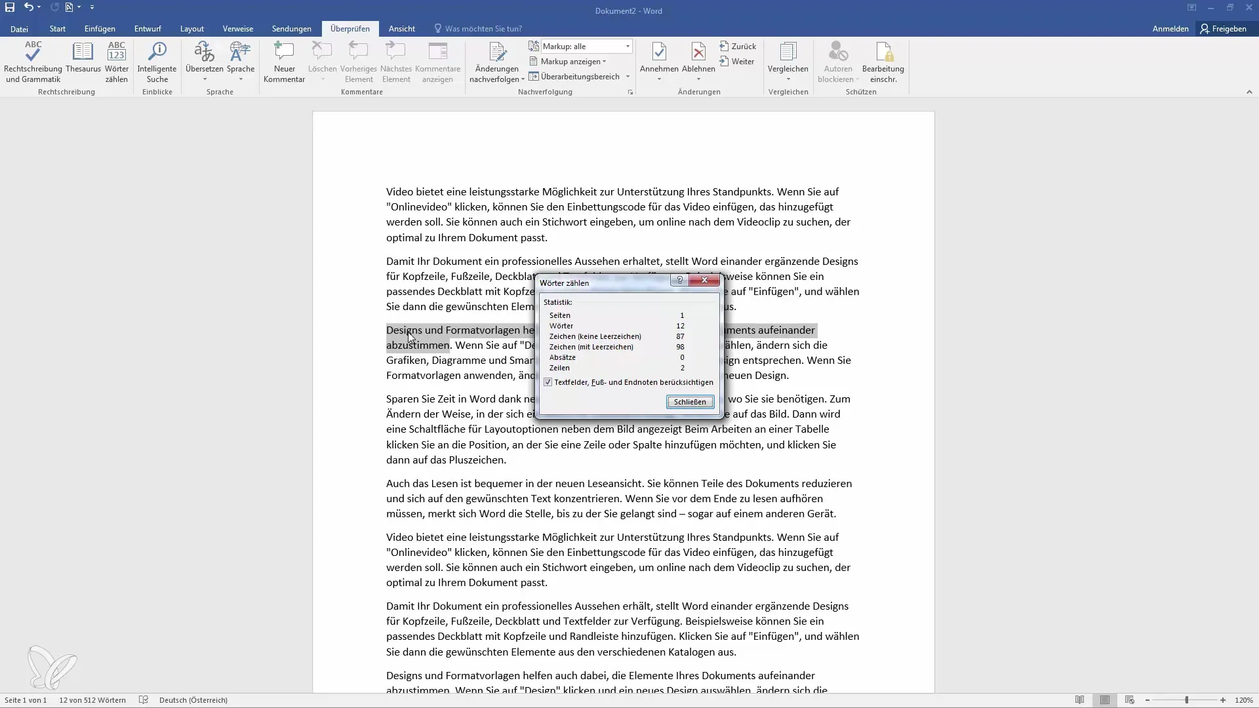Click the redo arrow icon
Viewport: 1259px width, 708px height.
(54, 7)
